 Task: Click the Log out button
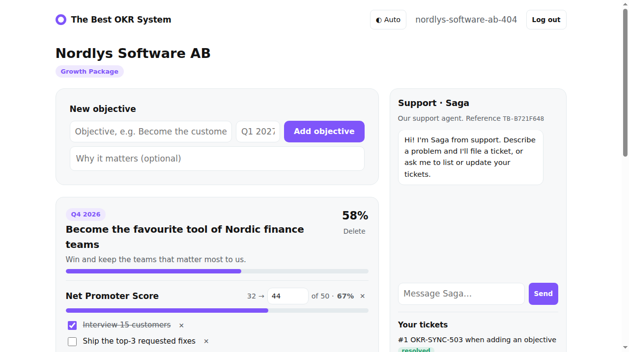[x=546, y=20]
